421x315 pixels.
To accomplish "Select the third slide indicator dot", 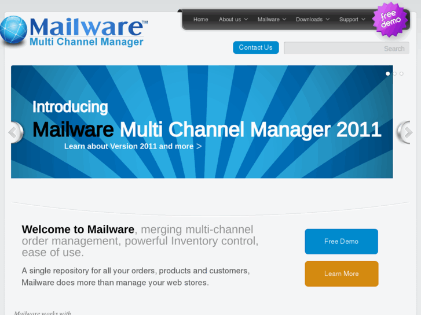I will click(401, 73).
